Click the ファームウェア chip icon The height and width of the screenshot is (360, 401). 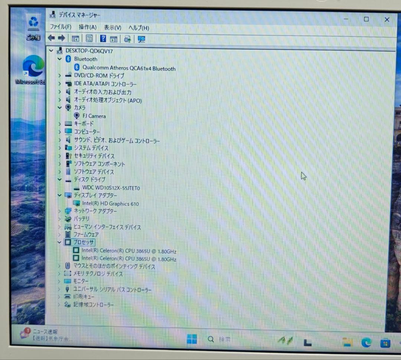(68, 234)
